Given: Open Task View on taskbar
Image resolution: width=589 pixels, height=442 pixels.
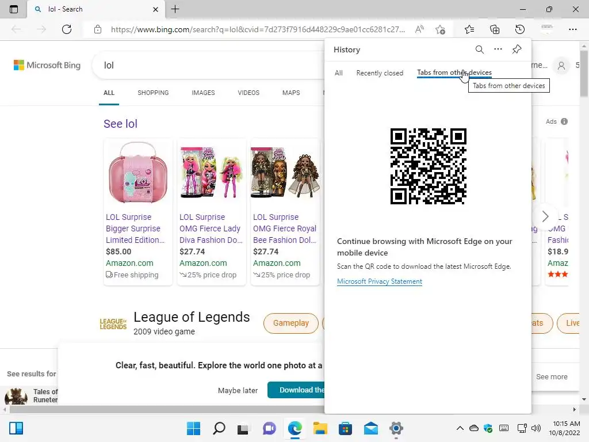Looking at the screenshot, I should click(243, 428).
